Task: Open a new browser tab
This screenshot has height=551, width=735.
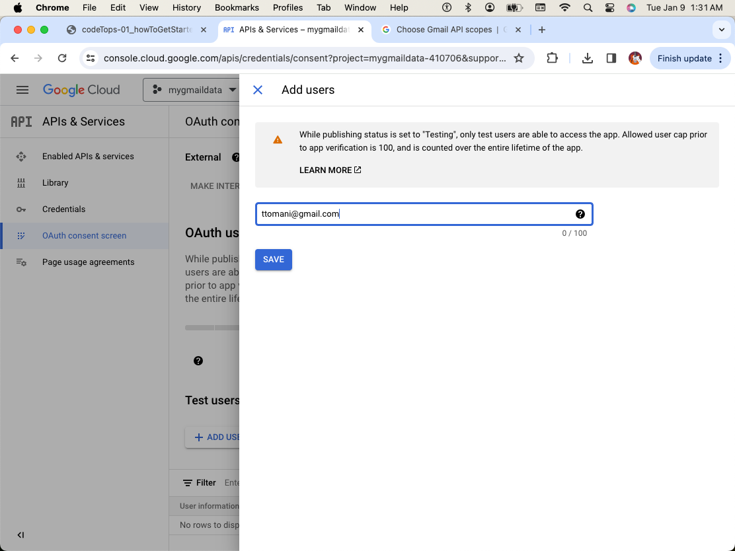Action: click(542, 30)
